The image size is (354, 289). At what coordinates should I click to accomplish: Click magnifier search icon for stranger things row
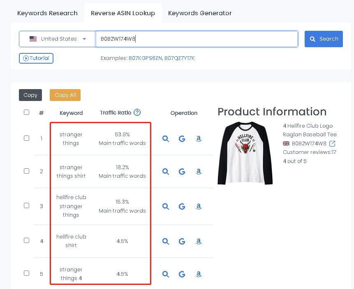(165, 139)
